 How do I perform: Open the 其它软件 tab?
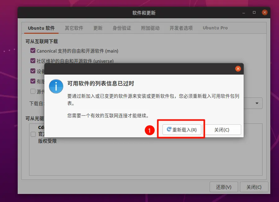click(x=74, y=28)
